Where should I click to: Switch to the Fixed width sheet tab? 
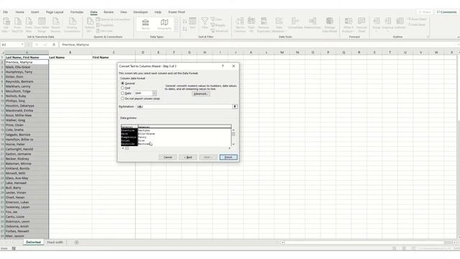pyautogui.click(x=55, y=242)
